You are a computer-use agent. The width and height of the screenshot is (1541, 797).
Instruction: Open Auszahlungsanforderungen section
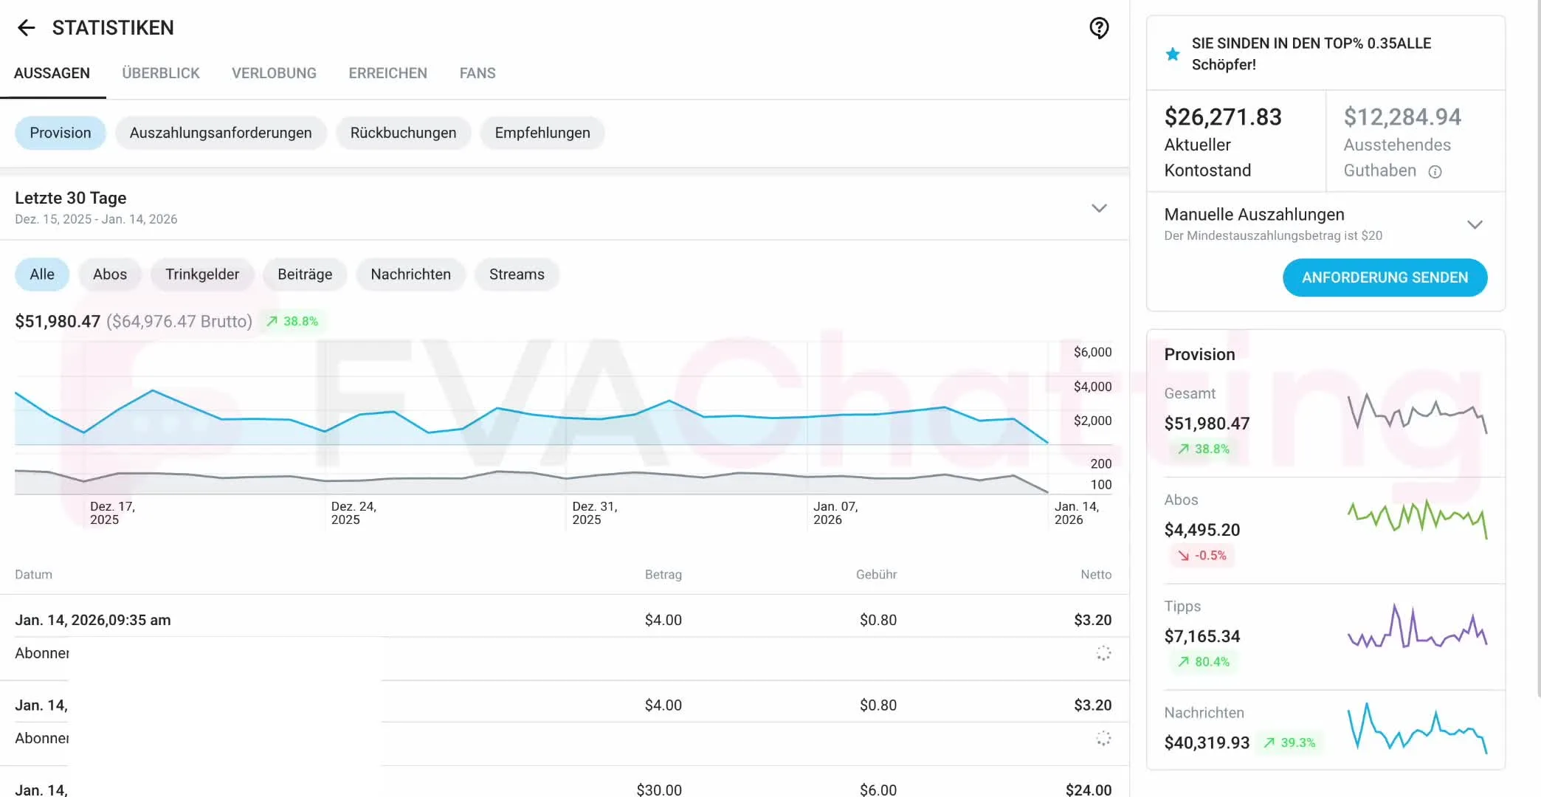[x=220, y=133]
